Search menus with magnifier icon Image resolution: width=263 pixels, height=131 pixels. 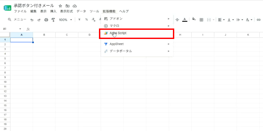coord(10,20)
